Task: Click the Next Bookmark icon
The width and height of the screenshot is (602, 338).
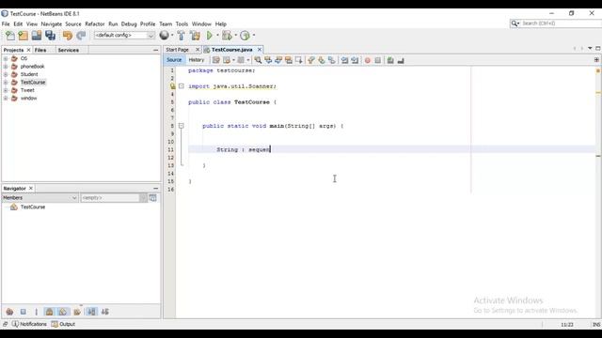Action: pos(322,60)
